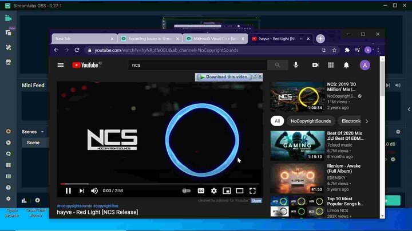
Task: Enter full screen video
Action: (252, 191)
